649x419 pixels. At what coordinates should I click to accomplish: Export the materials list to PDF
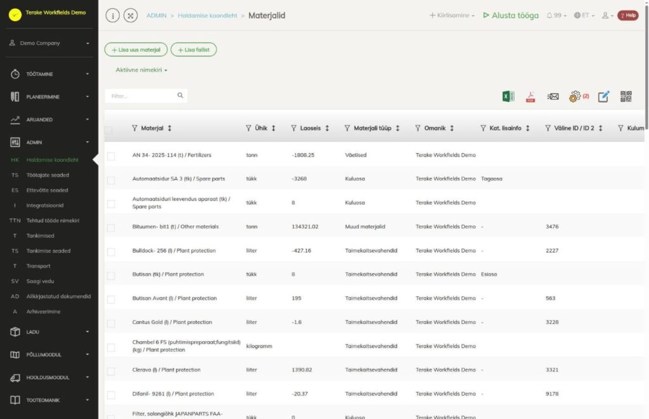530,97
